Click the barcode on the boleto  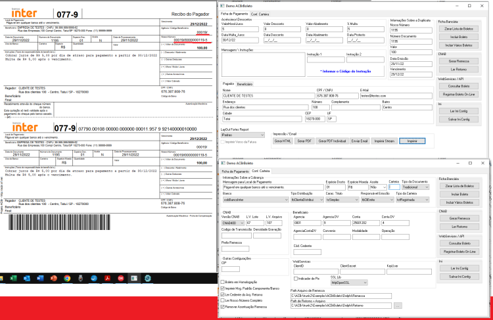59,222
